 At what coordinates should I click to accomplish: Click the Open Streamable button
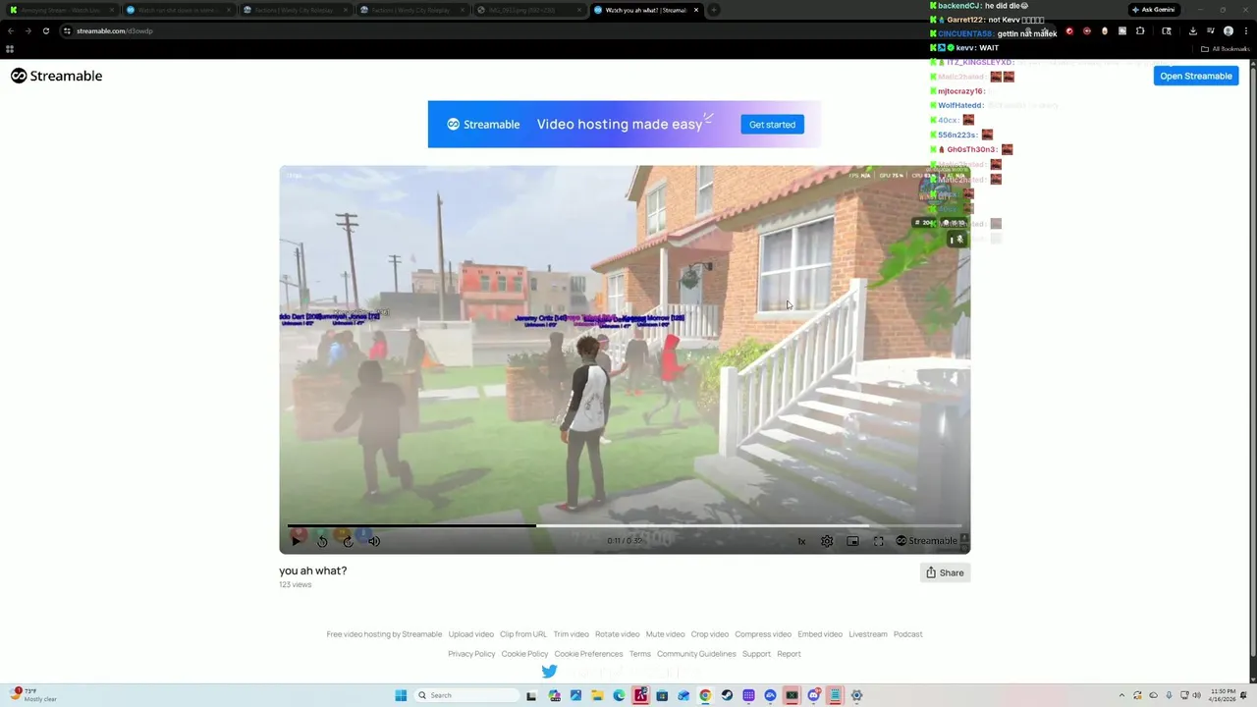coord(1195,76)
